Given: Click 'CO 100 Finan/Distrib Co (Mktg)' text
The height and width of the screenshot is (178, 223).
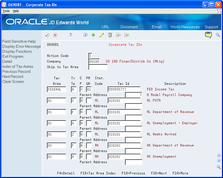Looking at the screenshot, I should coord(135,61).
